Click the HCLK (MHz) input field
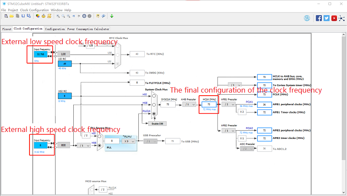Image resolution: width=347 pixels, height=196 pixels. pos(209,104)
